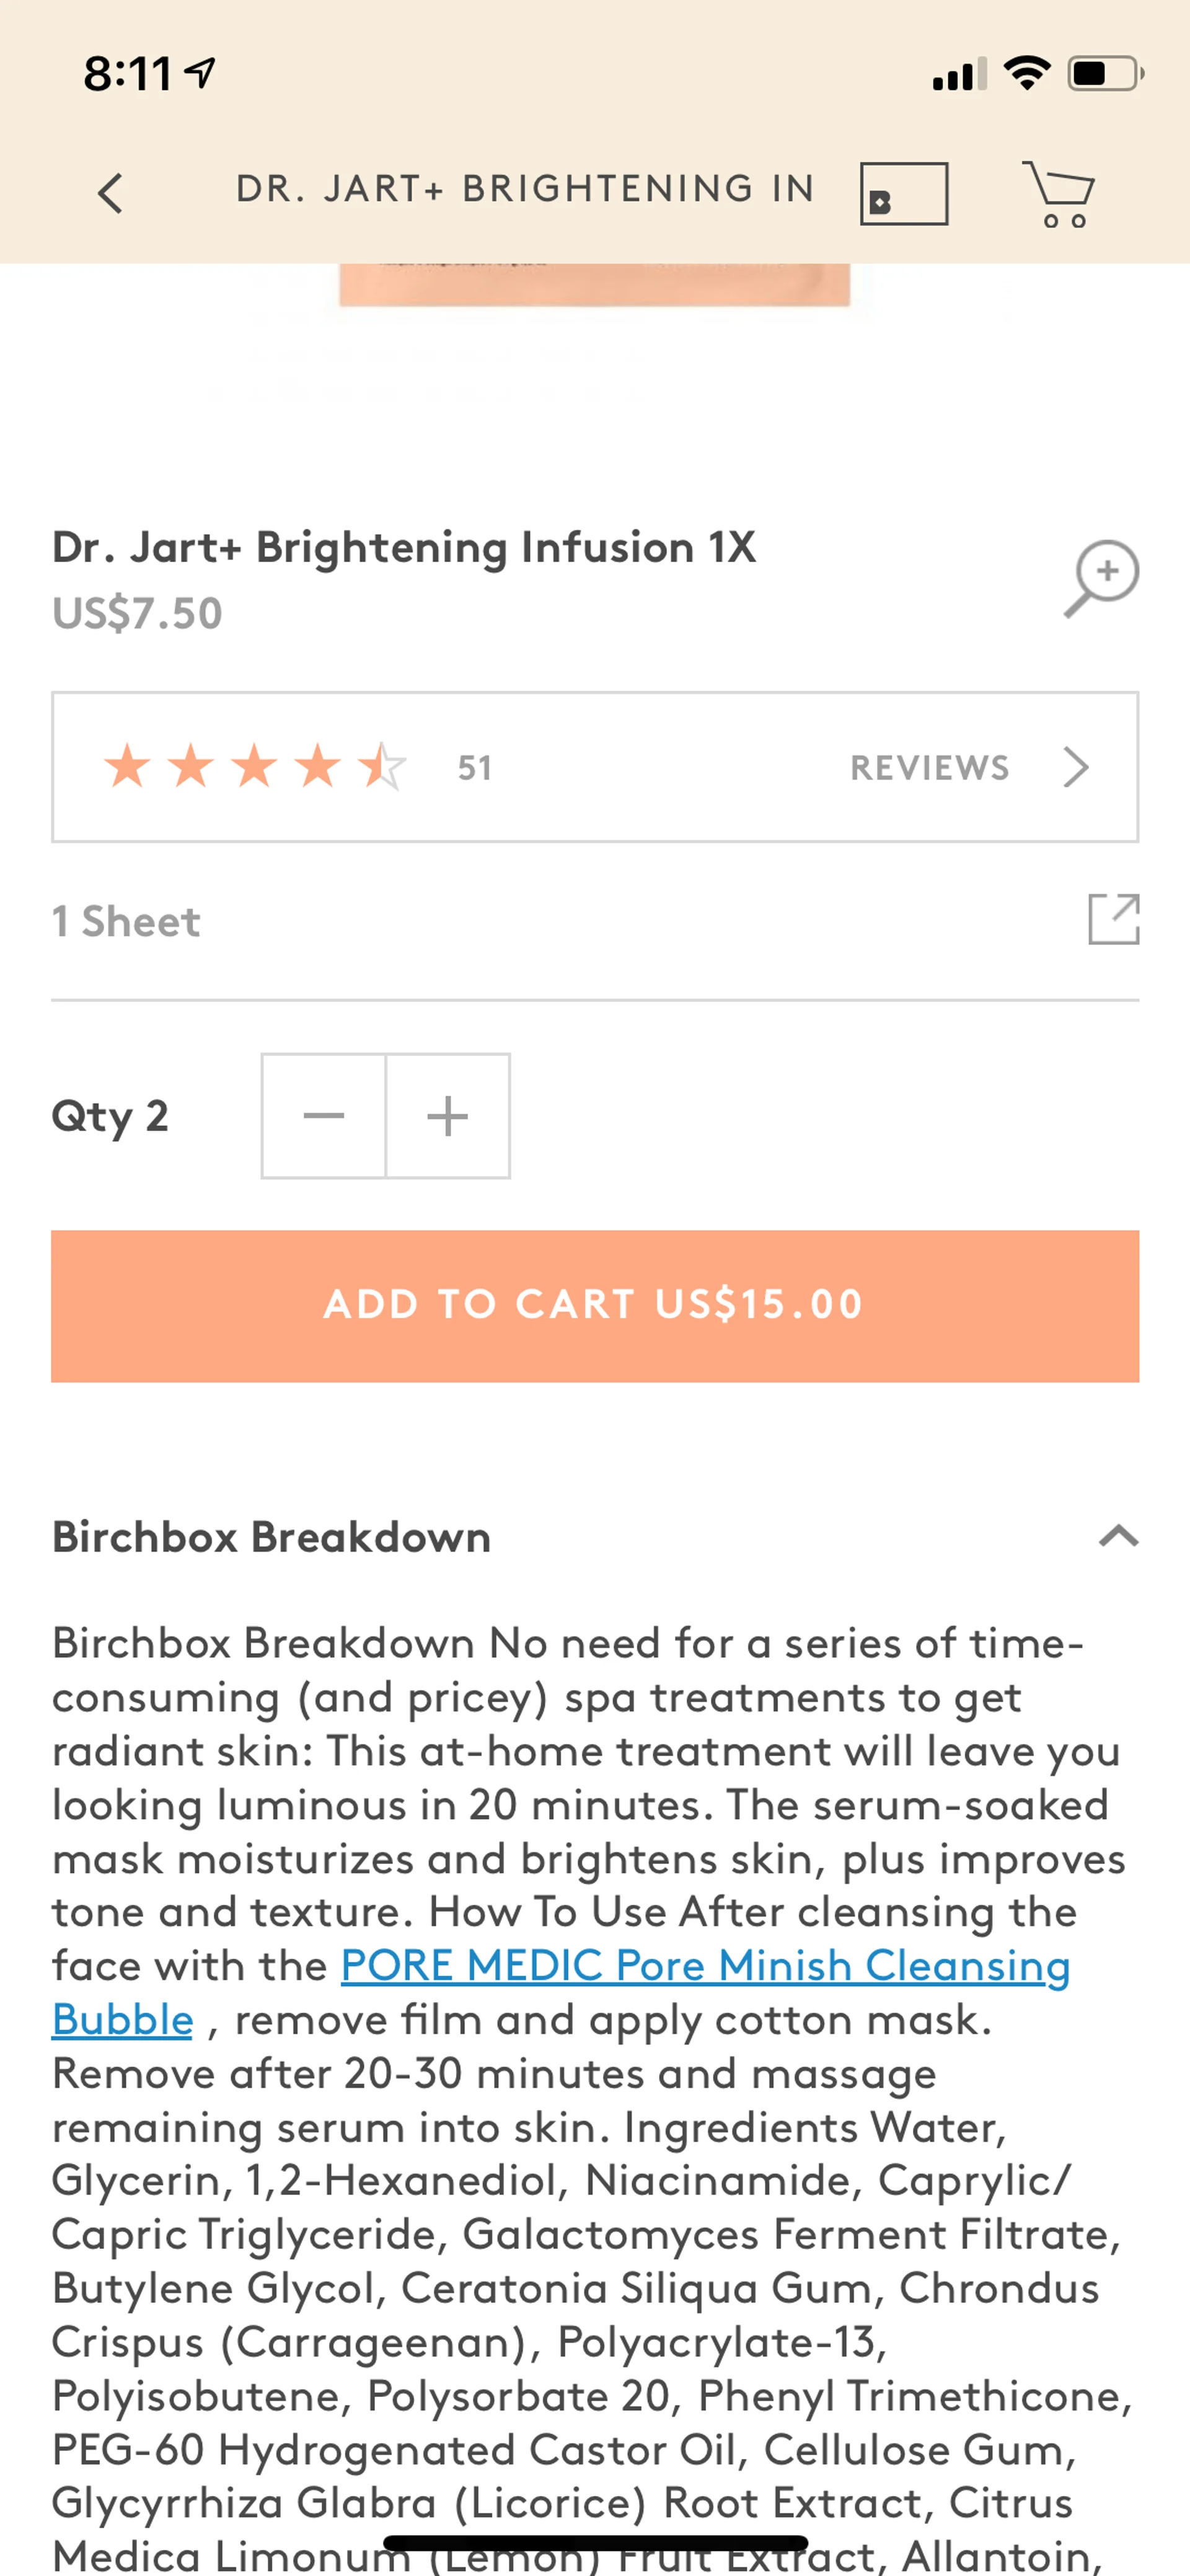Open PORE MEDIC Pore Minish Cleansing link
The image size is (1190, 2576).
click(x=705, y=1965)
